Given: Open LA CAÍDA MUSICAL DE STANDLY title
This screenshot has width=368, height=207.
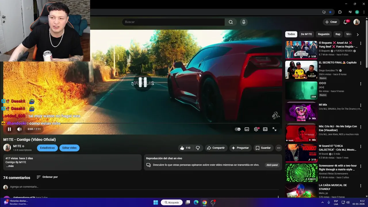Looking at the screenshot, I should coord(333,187).
